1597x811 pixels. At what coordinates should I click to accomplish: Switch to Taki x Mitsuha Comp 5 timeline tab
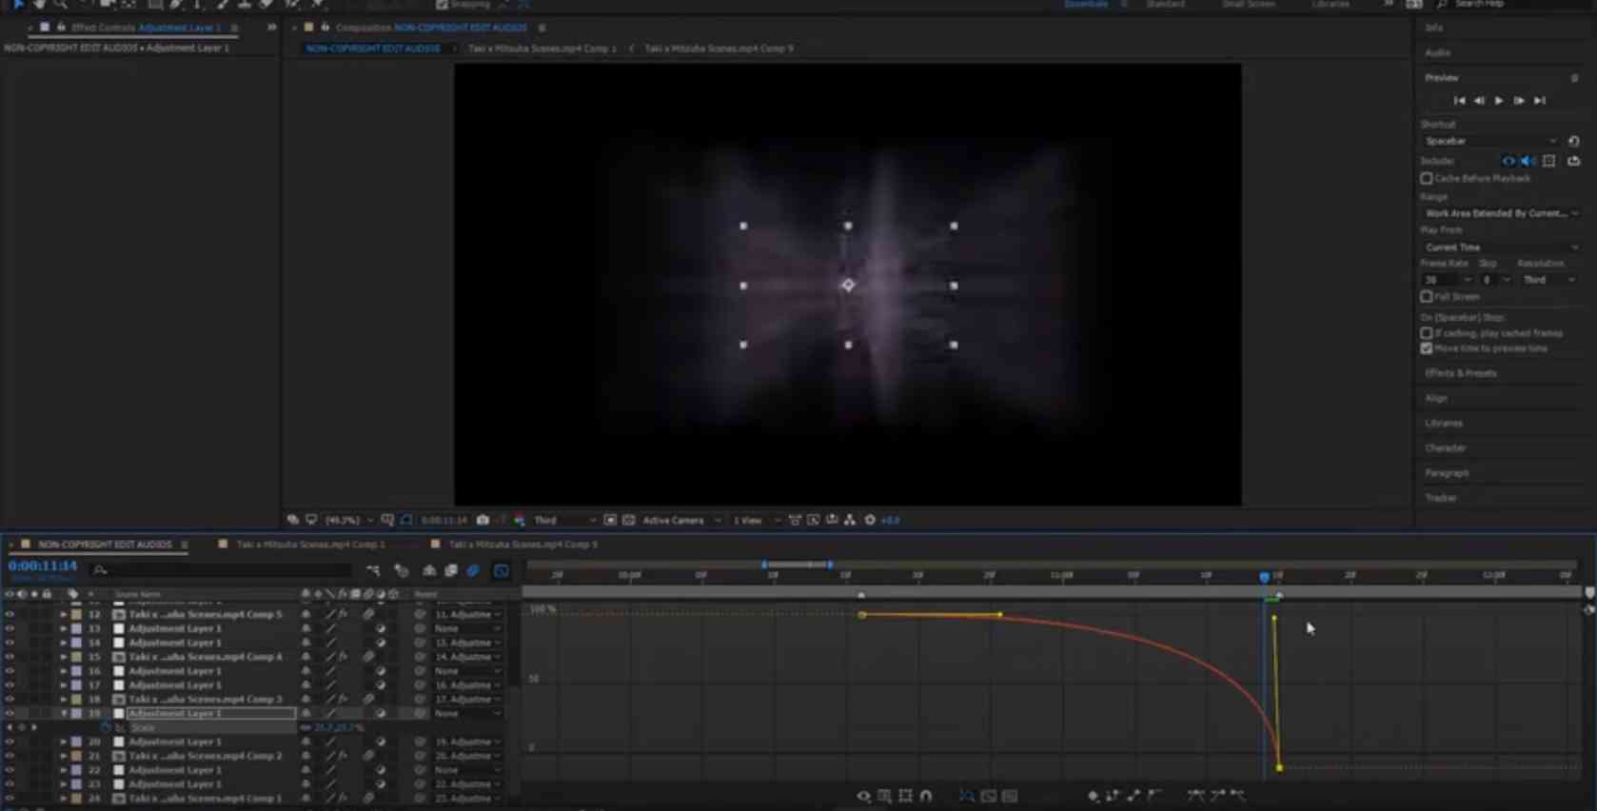pos(522,544)
